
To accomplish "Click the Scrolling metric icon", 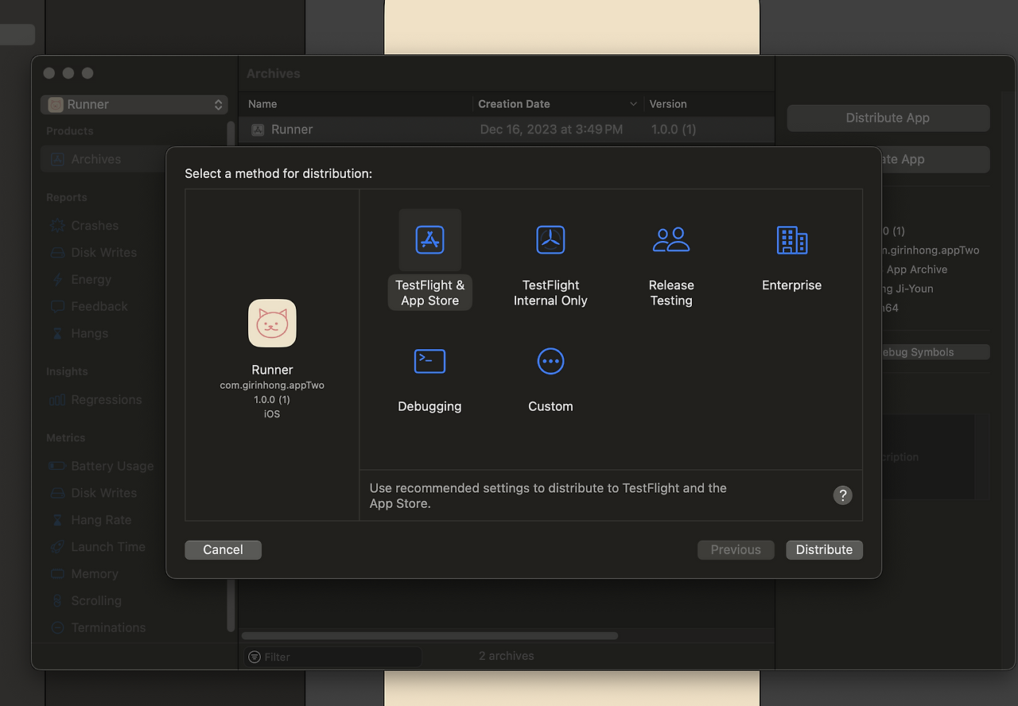I will point(57,601).
